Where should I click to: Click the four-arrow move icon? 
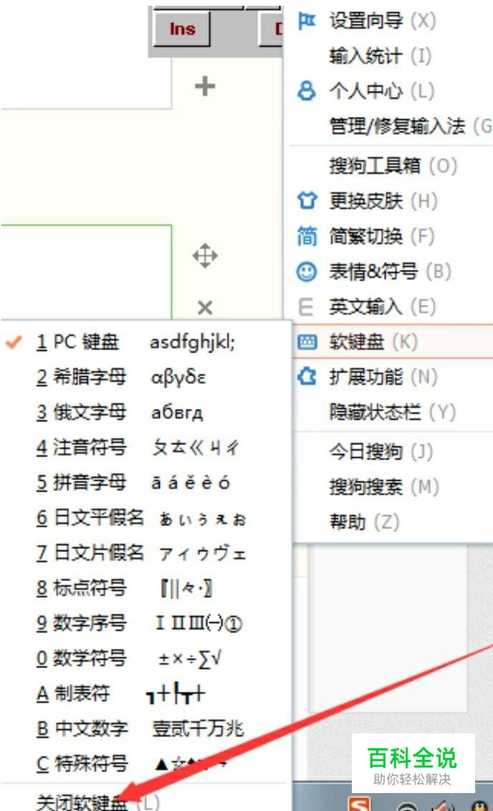(x=205, y=256)
